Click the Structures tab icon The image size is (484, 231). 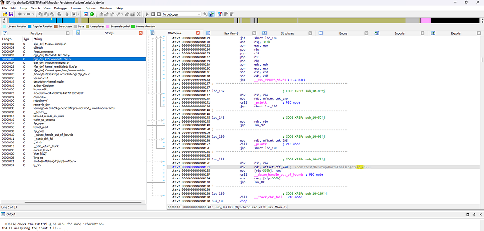click(x=264, y=33)
